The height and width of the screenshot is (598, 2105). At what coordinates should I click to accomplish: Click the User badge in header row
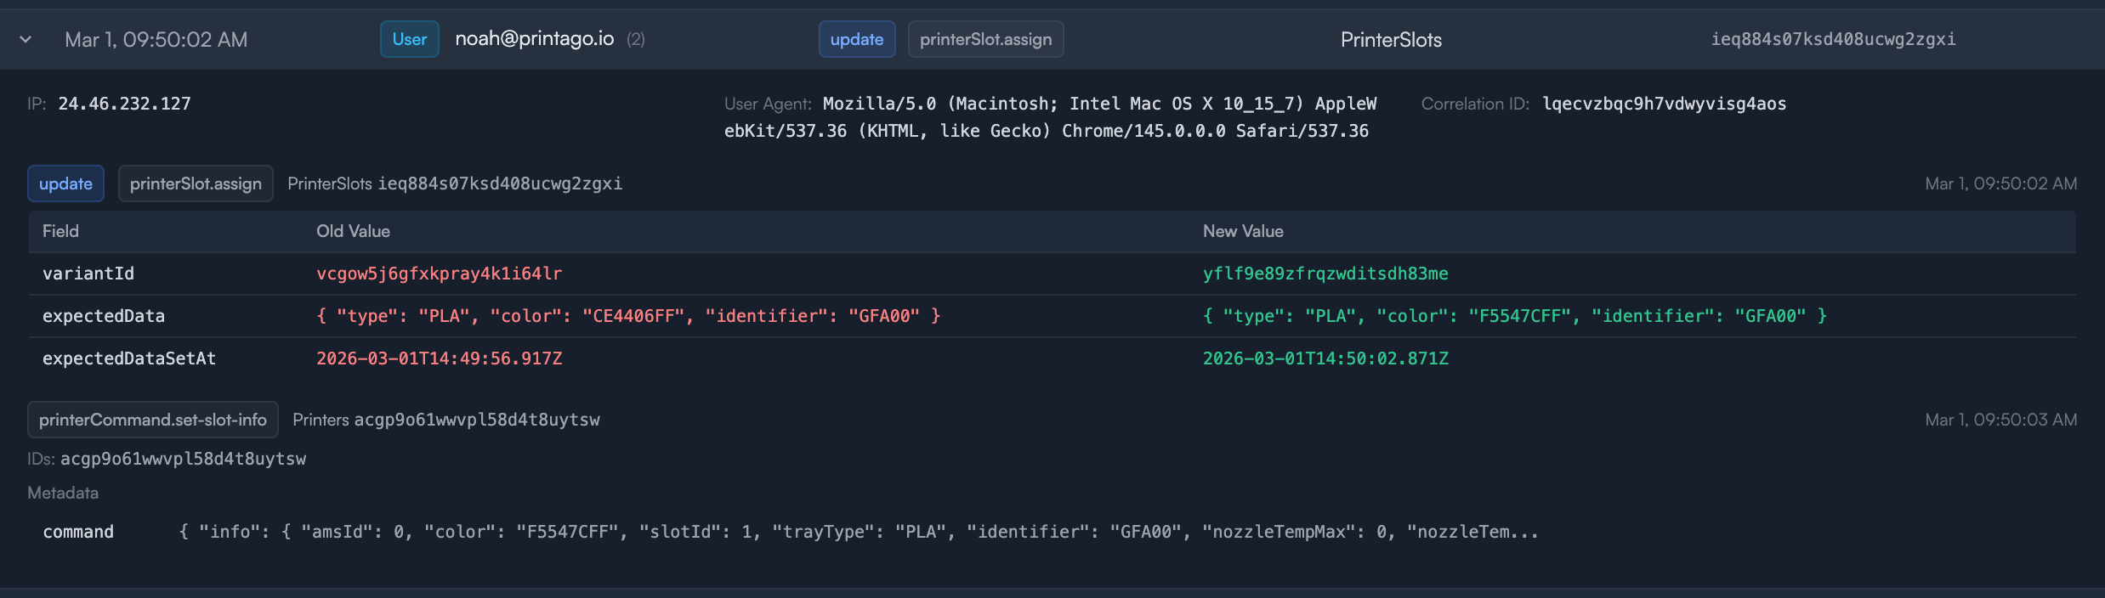(x=410, y=39)
